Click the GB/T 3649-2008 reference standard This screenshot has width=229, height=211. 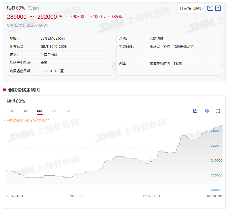coord(54,47)
